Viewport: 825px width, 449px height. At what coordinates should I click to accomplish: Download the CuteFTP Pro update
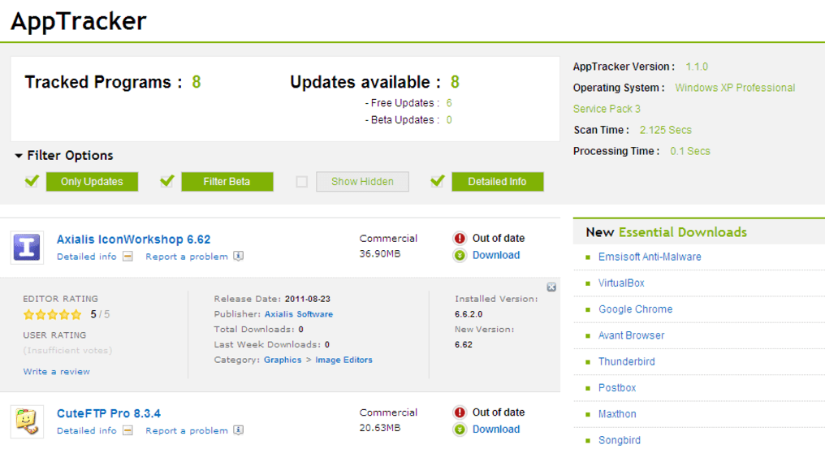(x=496, y=430)
